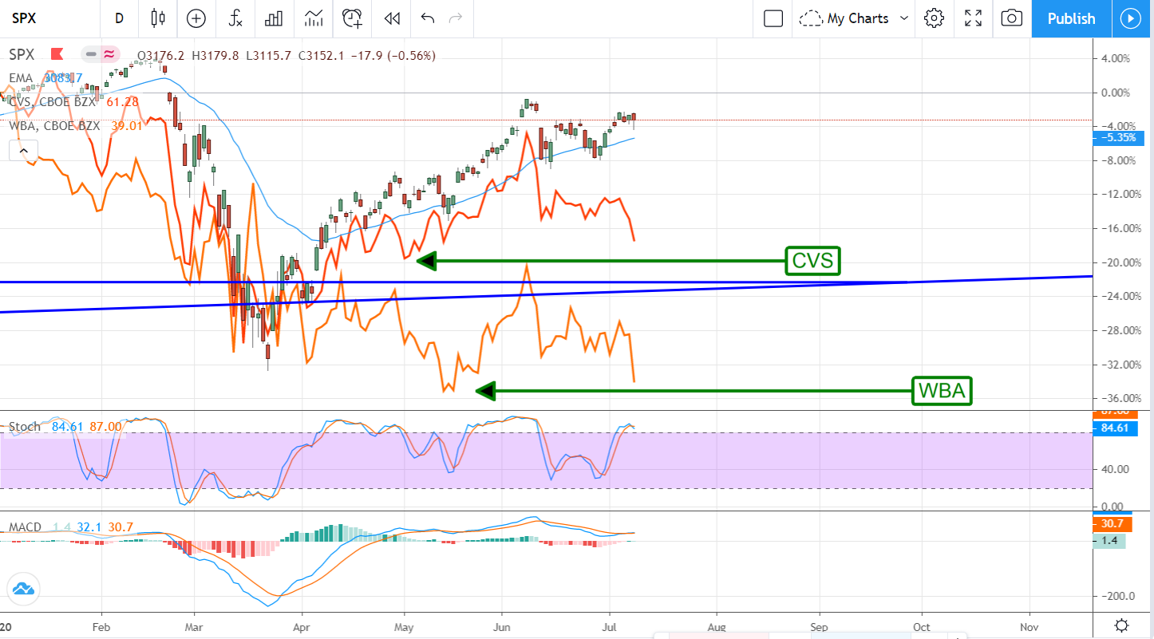Open the candlestick chart style menu
The width and height of the screenshot is (1154, 639).
[x=157, y=18]
